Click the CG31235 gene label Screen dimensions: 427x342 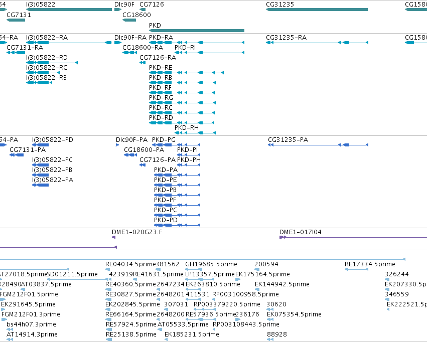(280, 5)
